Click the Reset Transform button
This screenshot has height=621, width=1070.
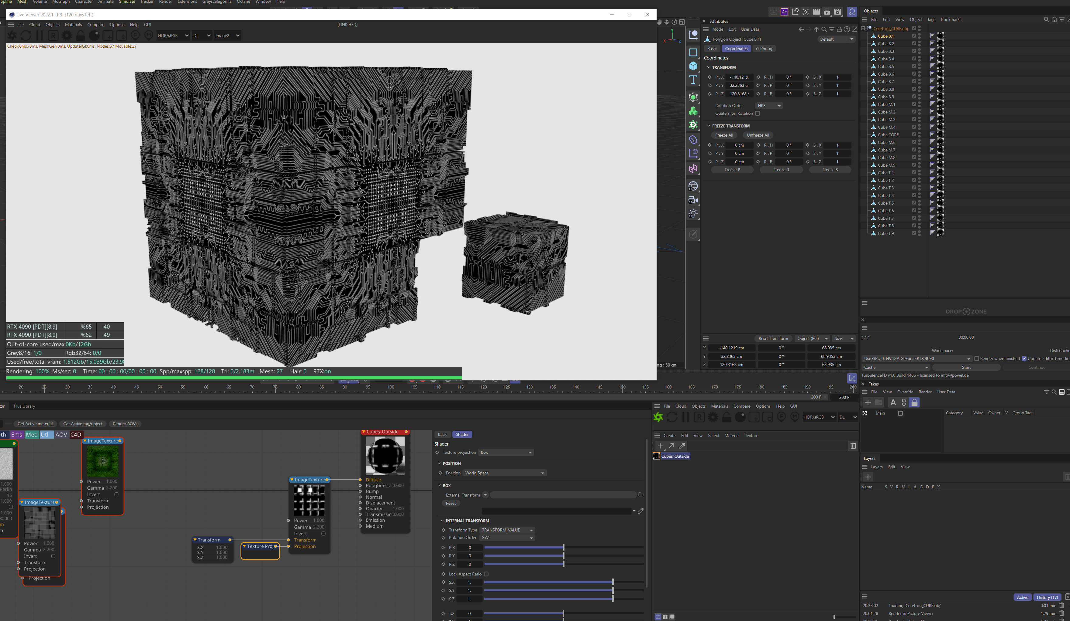773,338
